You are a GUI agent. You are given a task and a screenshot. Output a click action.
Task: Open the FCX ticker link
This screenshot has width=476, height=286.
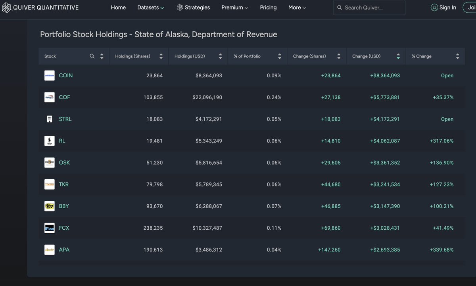pyautogui.click(x=64, y=228)
